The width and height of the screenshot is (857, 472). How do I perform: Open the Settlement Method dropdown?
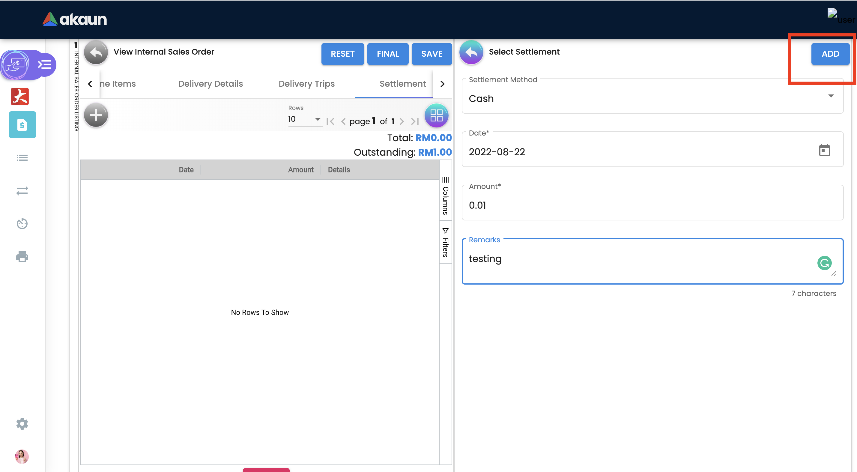[x=652, y=98]
